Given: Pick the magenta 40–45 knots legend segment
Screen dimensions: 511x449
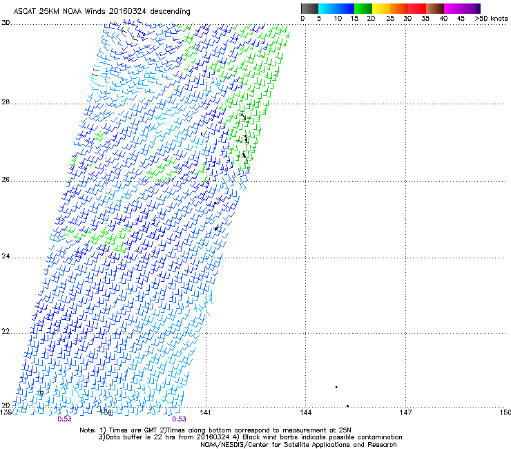Looking at the screenshot, I should point(453,8).
